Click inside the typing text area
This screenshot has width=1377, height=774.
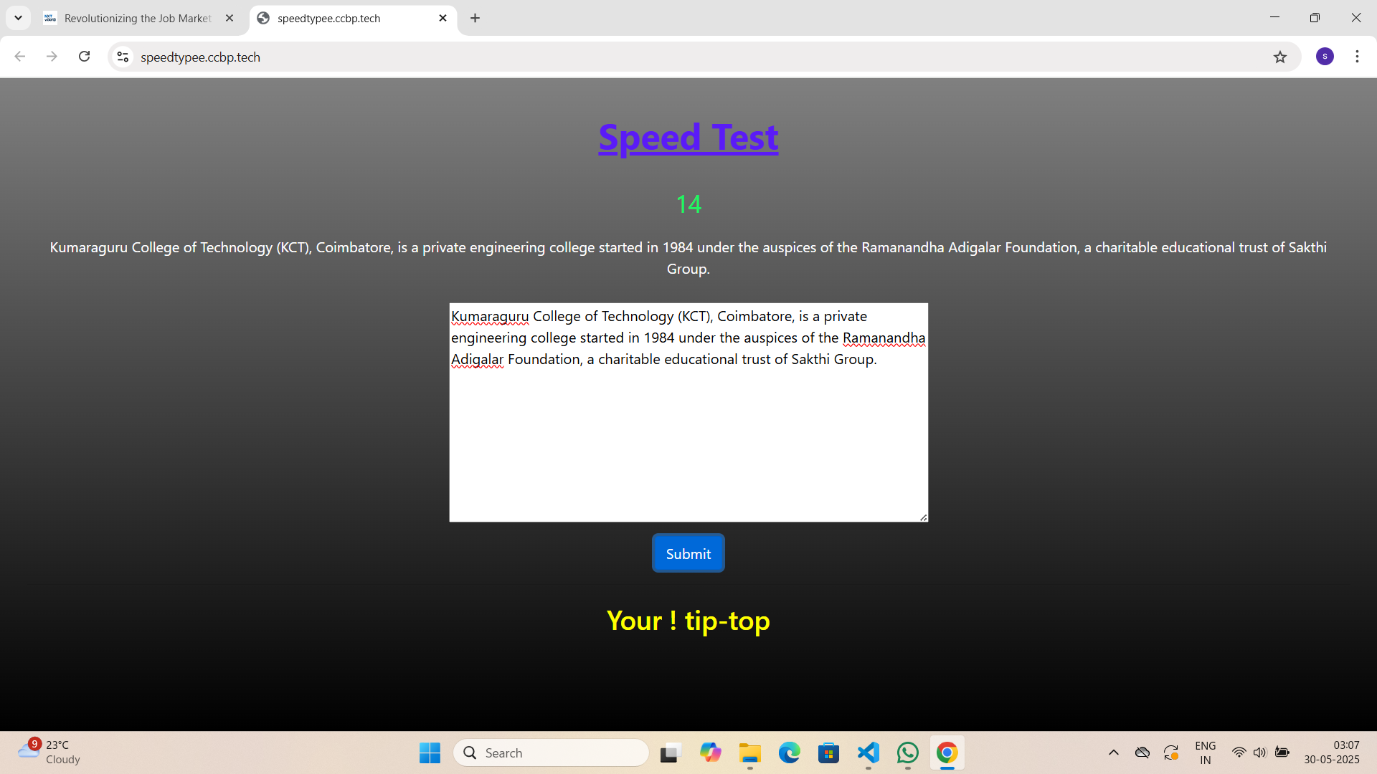point(688,444)
